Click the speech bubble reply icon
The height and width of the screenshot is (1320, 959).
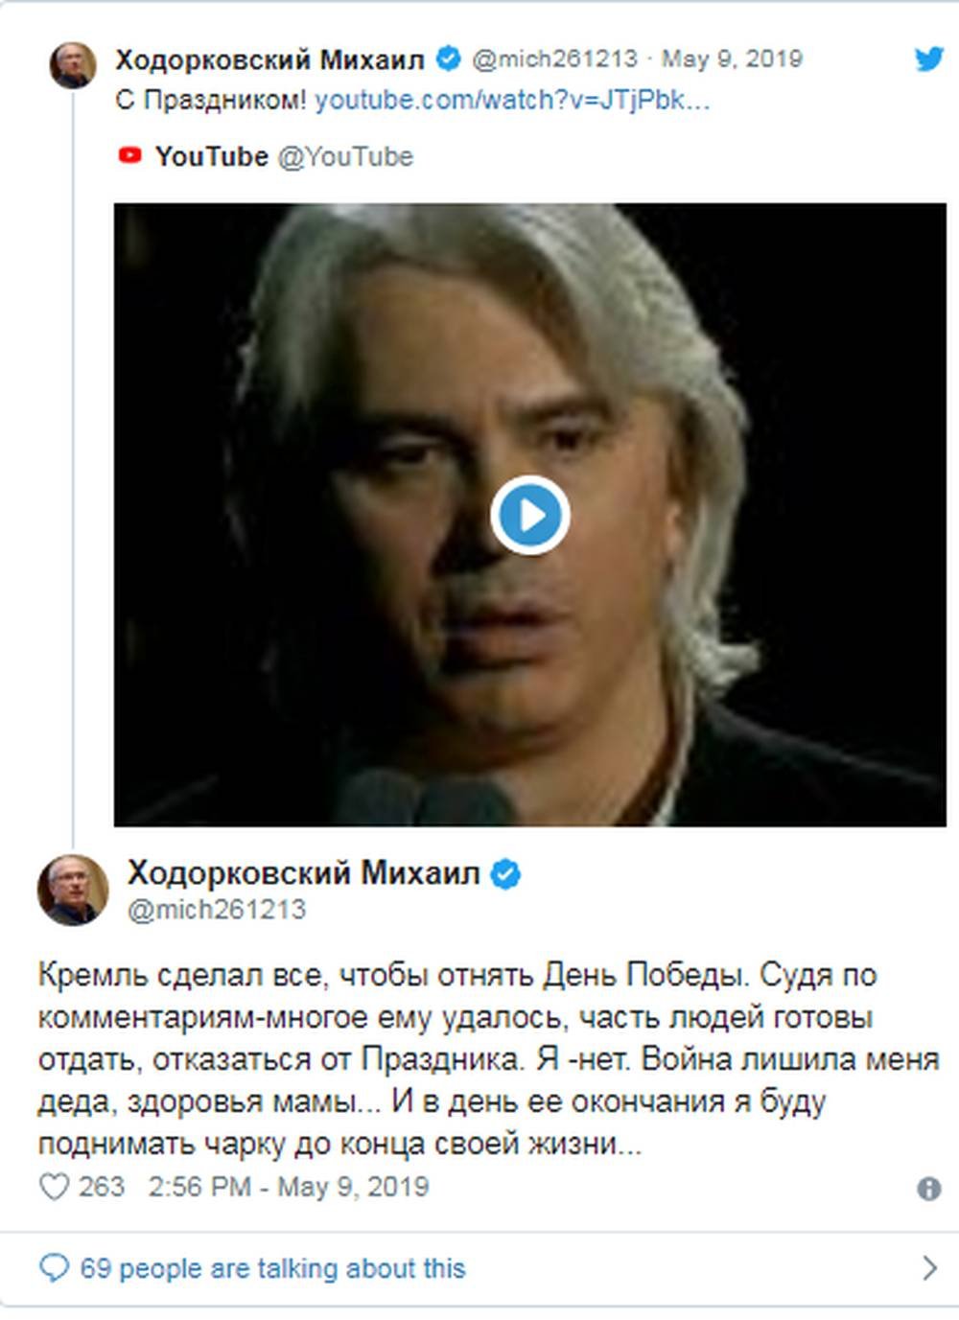tap(54, 1268)
